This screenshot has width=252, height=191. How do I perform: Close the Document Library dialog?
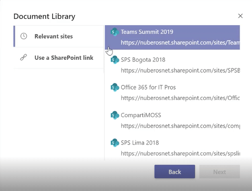pyautogui.click(x=240, y=16)
